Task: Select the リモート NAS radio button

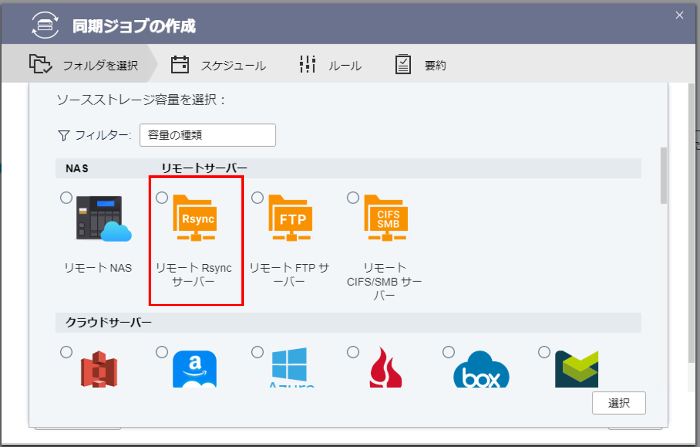Action: click(66, 198)
